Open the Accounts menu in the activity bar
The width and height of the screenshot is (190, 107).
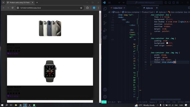coord(105,90)
